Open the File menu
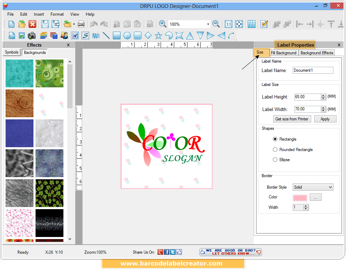The width and height of the screenshot is (346, 269). point(10,14)
